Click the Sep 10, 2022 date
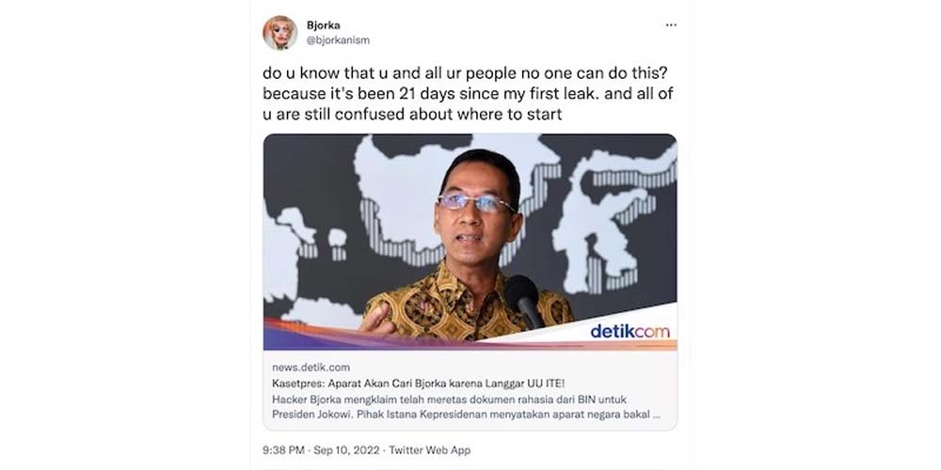The image size is (941, 470). [x=348, y=449]
